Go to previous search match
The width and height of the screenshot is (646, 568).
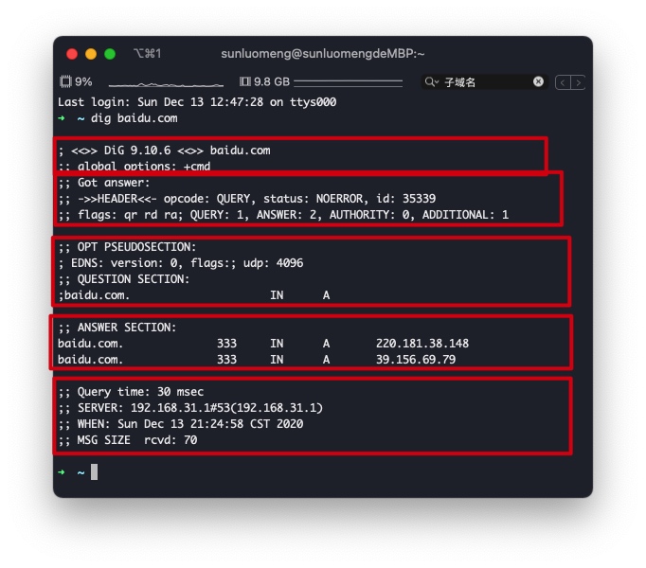coord(563,82)
